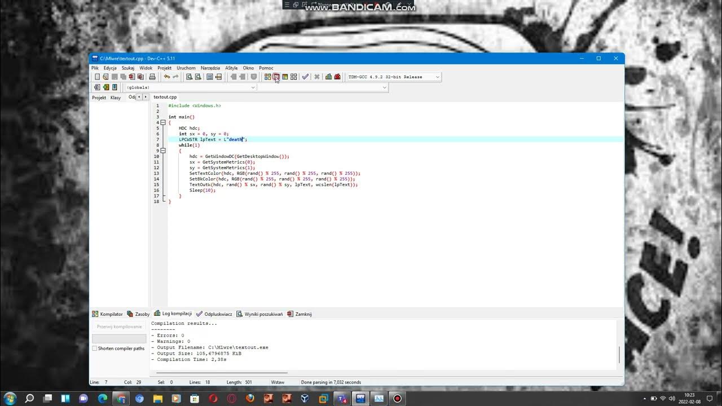Image resolution: width=722 pixels, height=406 pixels.
Task: Click the sidebar tabs right scroll arrow
Action: [146, 97]
